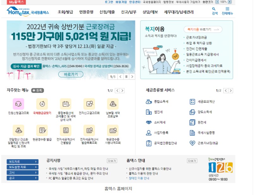Open PC 홈택스 얼굴인증 로그인 notice
The width and height of the screenshot is (254, 195).
(71, 178)
